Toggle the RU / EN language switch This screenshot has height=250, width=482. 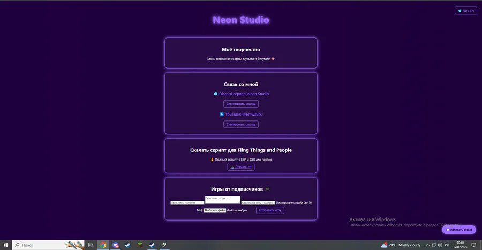click(x=466, y=11)
